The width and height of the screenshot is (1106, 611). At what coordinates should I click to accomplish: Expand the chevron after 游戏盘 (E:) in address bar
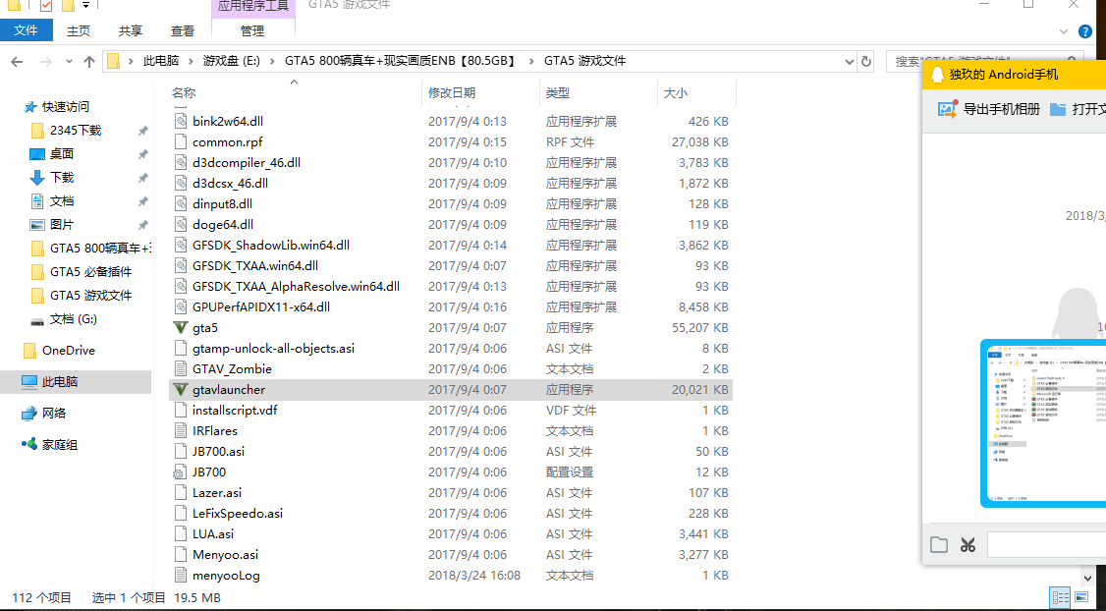pos(272,61)
